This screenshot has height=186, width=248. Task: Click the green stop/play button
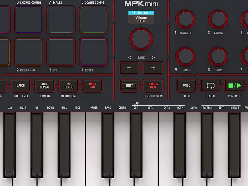[x=235, y=86]
